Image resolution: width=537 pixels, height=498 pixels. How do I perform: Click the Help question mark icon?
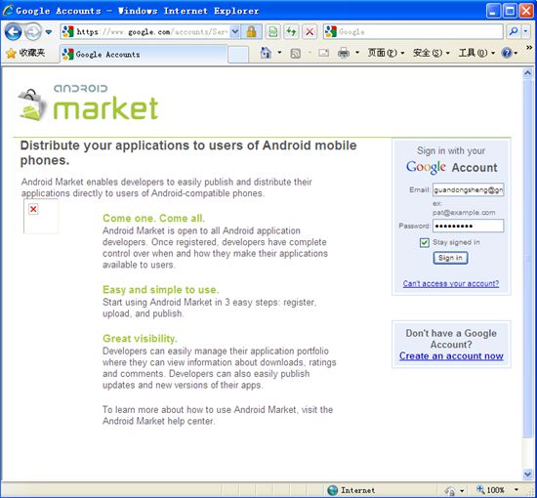507,53
